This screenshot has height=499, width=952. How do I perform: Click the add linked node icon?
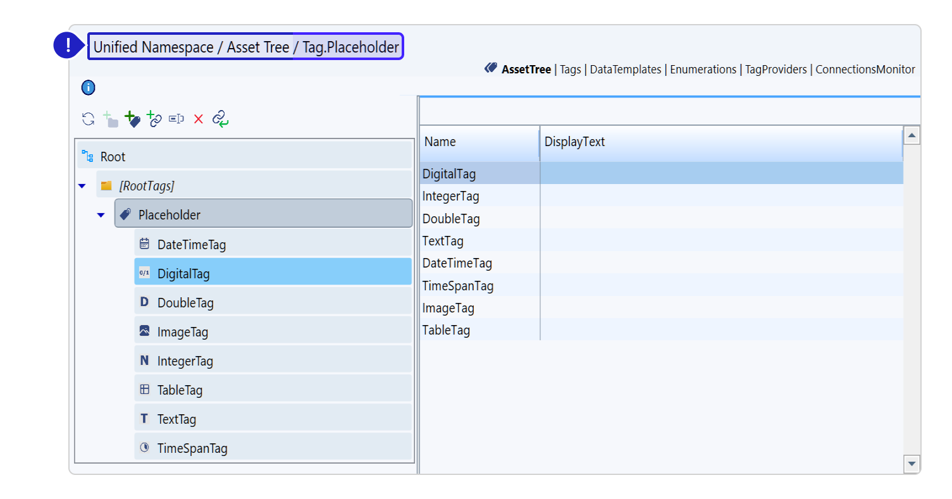pyautogui.click(x=154, y=119)
